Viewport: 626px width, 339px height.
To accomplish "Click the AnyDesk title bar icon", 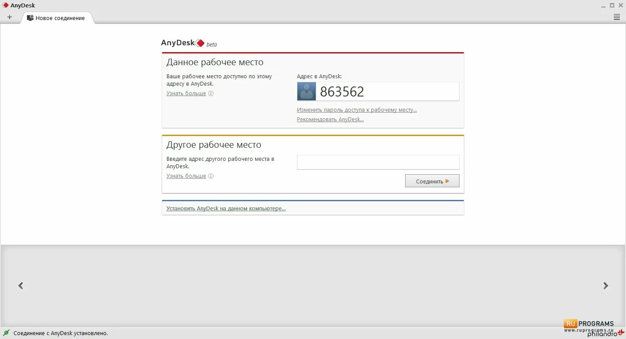I will click(6, 5).
